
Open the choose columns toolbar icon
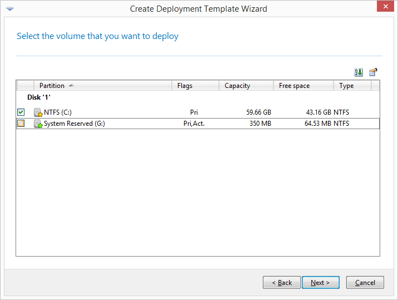point(373,72)
